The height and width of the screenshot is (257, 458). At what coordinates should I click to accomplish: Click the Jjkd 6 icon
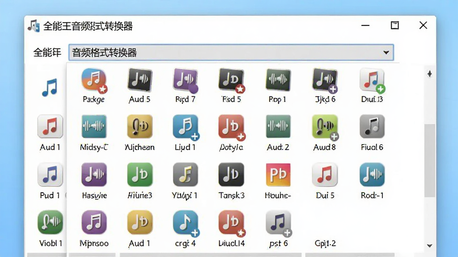[x=325, y=80]
